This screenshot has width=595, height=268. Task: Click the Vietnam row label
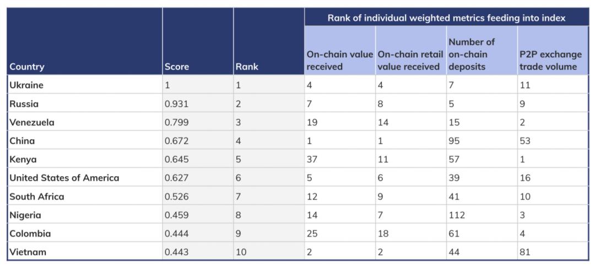tap(28, 252)
